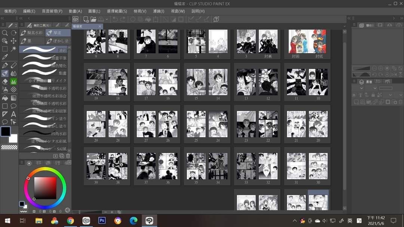Open the 編輯(E) menu

click(29, 11)
